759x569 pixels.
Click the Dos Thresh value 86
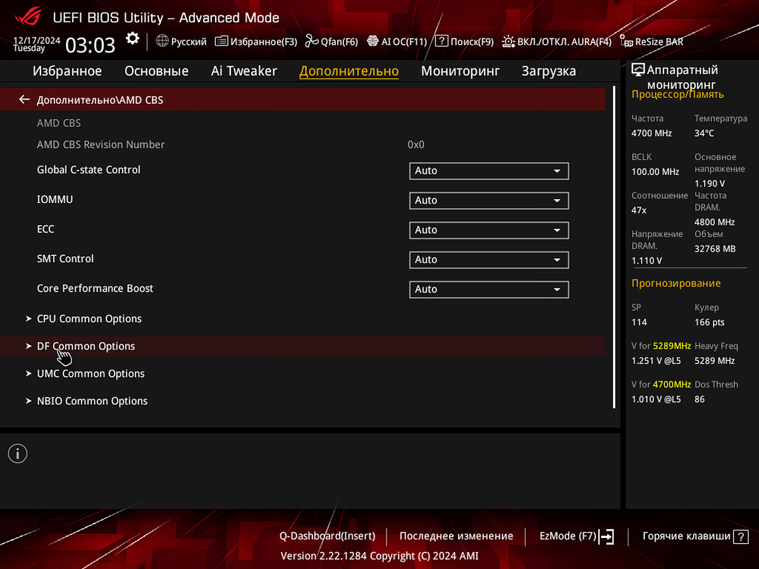click(x=699, y=400)
